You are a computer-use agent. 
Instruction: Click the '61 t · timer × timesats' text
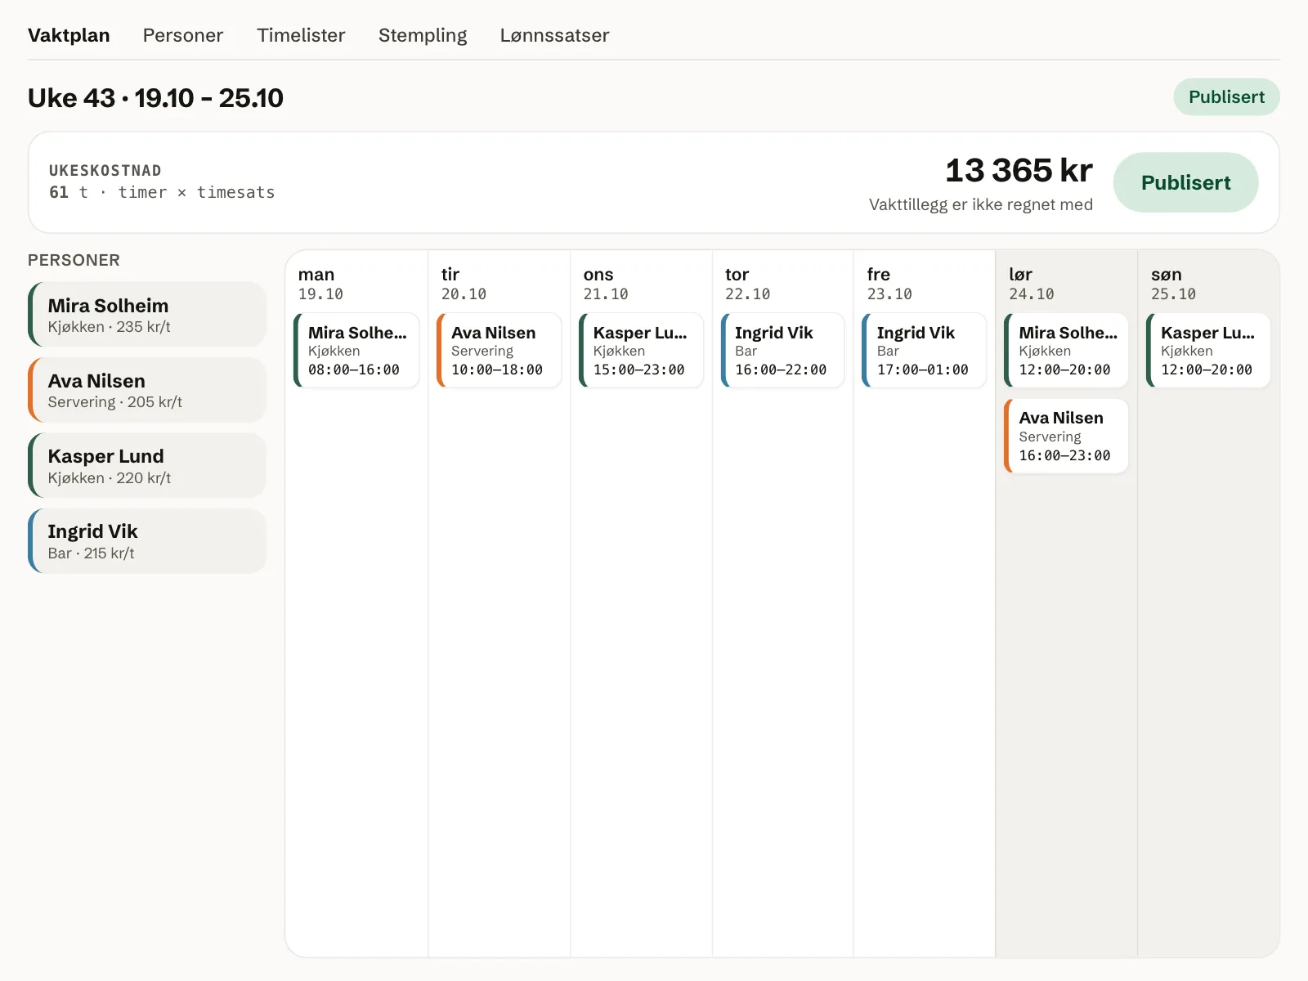point(162,192)
